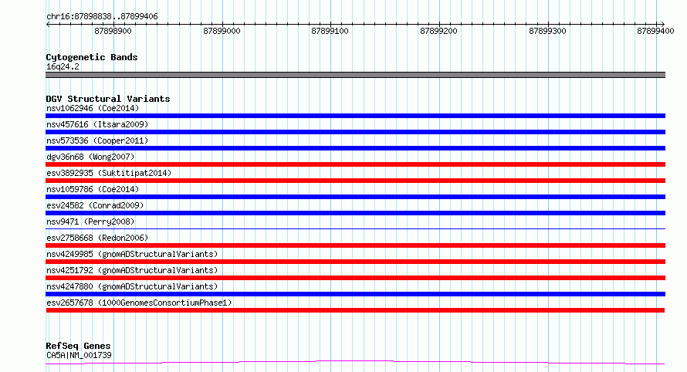Select the nsv4251792 red variant bar
Viewport: 687px width, 372px height.
355,278
